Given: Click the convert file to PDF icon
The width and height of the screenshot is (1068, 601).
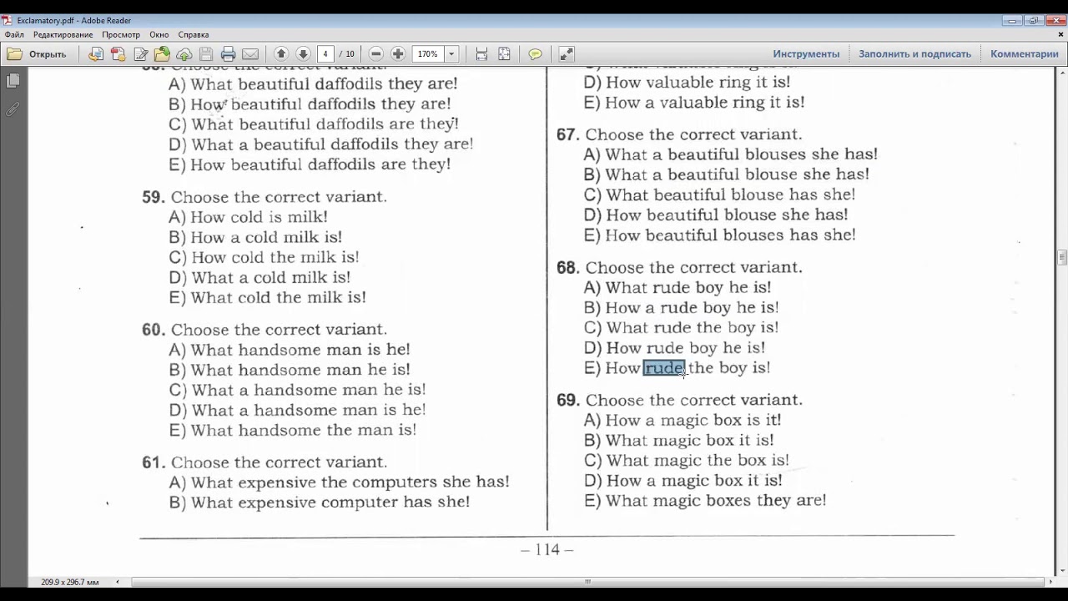Looking at the screenshot, I should click(96, 54).
